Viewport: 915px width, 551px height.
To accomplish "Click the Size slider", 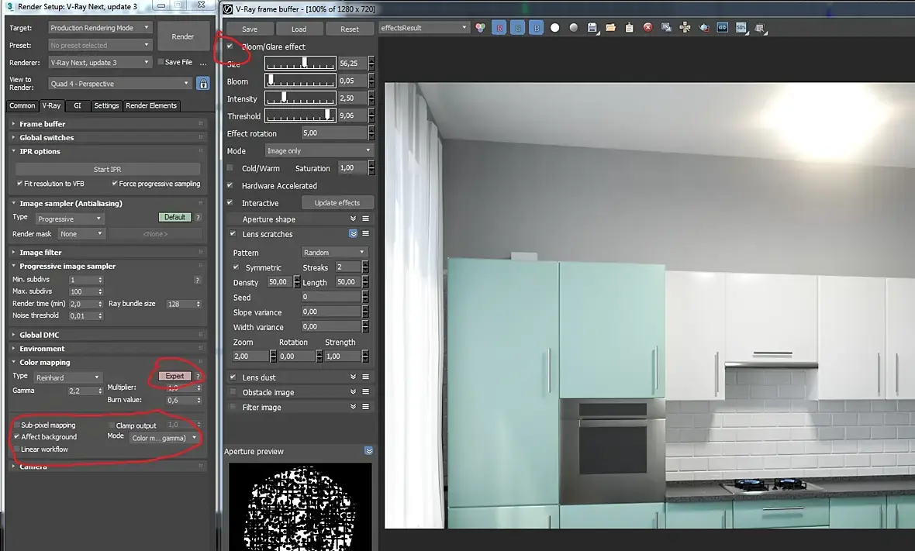I will (x=301, y=63).
